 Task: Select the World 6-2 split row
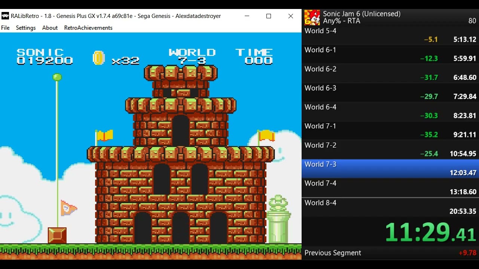390,74
